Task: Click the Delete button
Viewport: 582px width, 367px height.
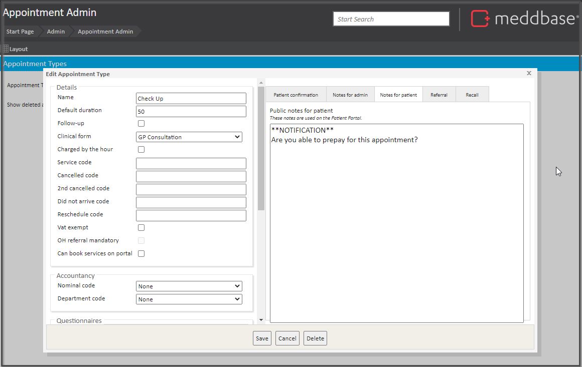Action: click(x=315, y=338)
